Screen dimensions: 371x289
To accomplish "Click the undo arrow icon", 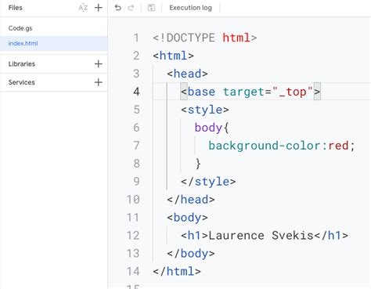I will point(118,8).
